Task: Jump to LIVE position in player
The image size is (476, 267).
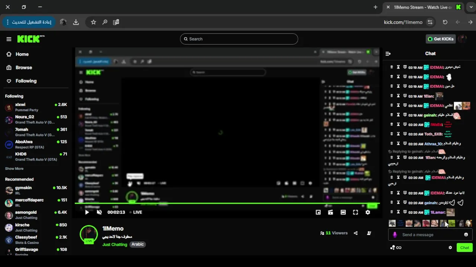Action: pyautogui.click(x=136, y=212)
